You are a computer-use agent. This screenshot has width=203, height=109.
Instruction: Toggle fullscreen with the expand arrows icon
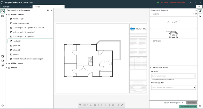tap(122, 105)
